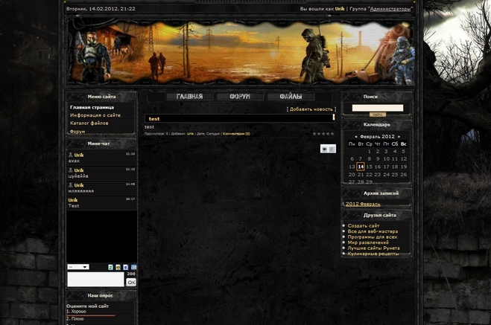Image resolution: width=491 pixels, height=325 pixels.
Task: Open 'Мир развлечений' link
Action: point(368,242)
